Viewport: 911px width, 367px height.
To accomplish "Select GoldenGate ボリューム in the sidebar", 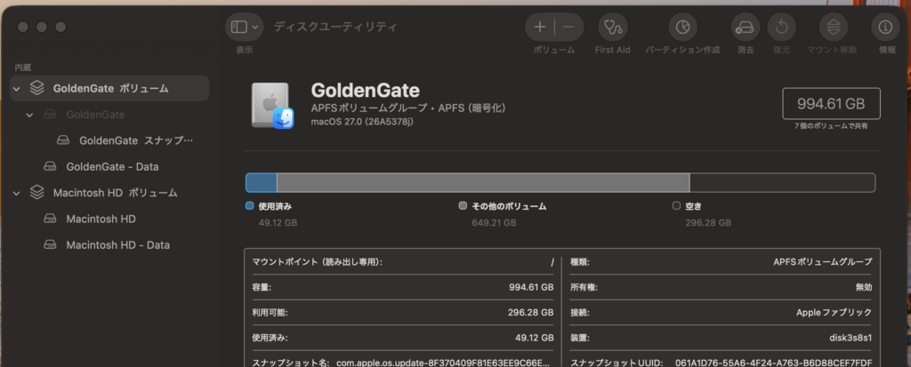I will [x=109, y=88].
